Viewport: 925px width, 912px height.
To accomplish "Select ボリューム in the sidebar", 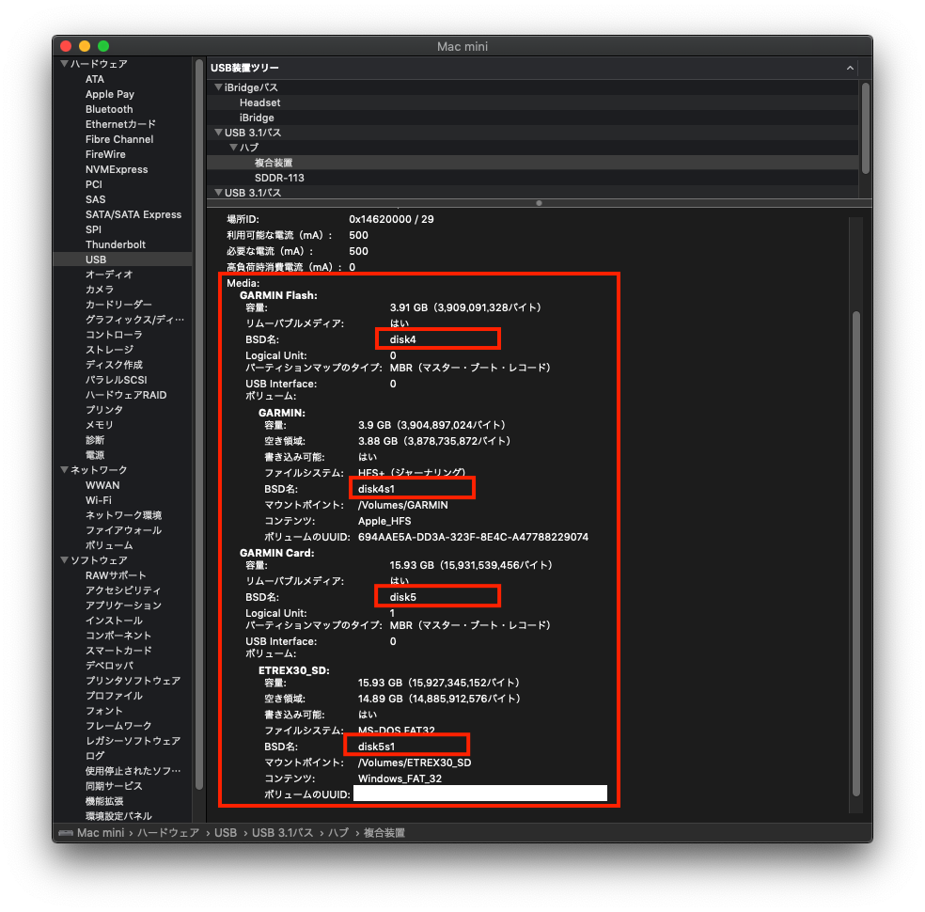I will click(x=109, y=545).
